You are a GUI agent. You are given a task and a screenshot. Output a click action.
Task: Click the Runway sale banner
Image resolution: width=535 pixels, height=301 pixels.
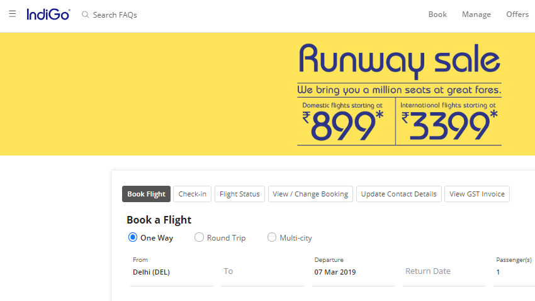399,94
